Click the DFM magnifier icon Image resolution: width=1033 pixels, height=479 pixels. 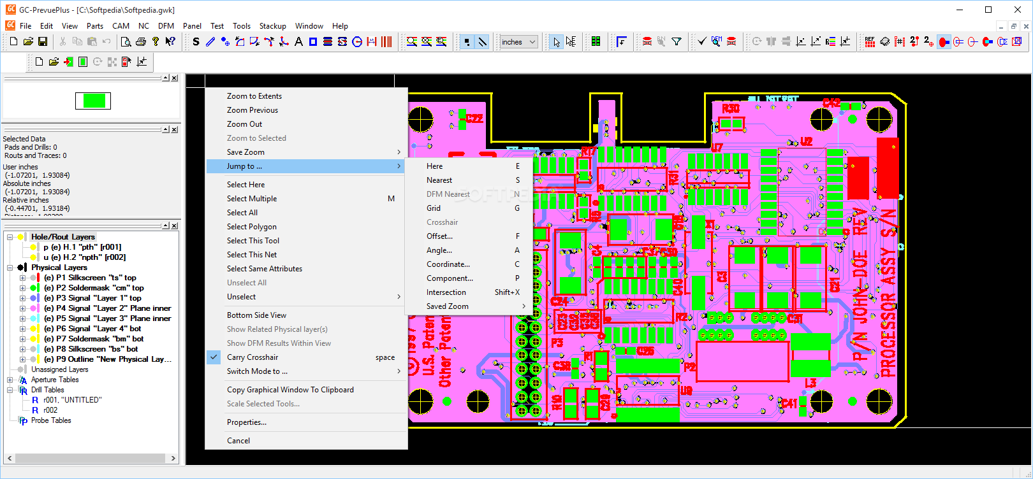tap(717, 41)
